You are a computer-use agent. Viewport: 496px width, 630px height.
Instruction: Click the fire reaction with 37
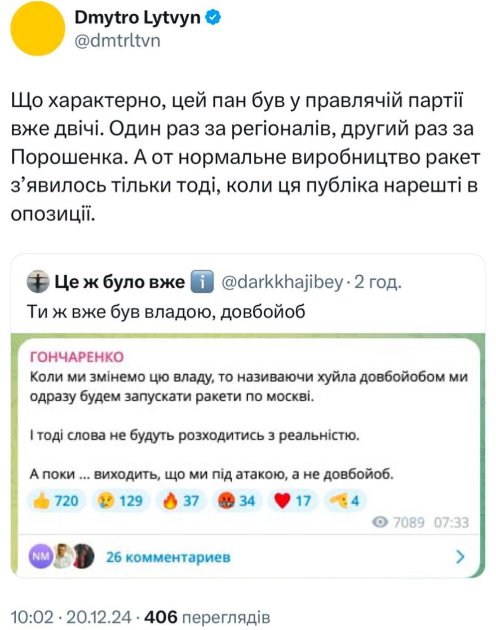[181, 501]
